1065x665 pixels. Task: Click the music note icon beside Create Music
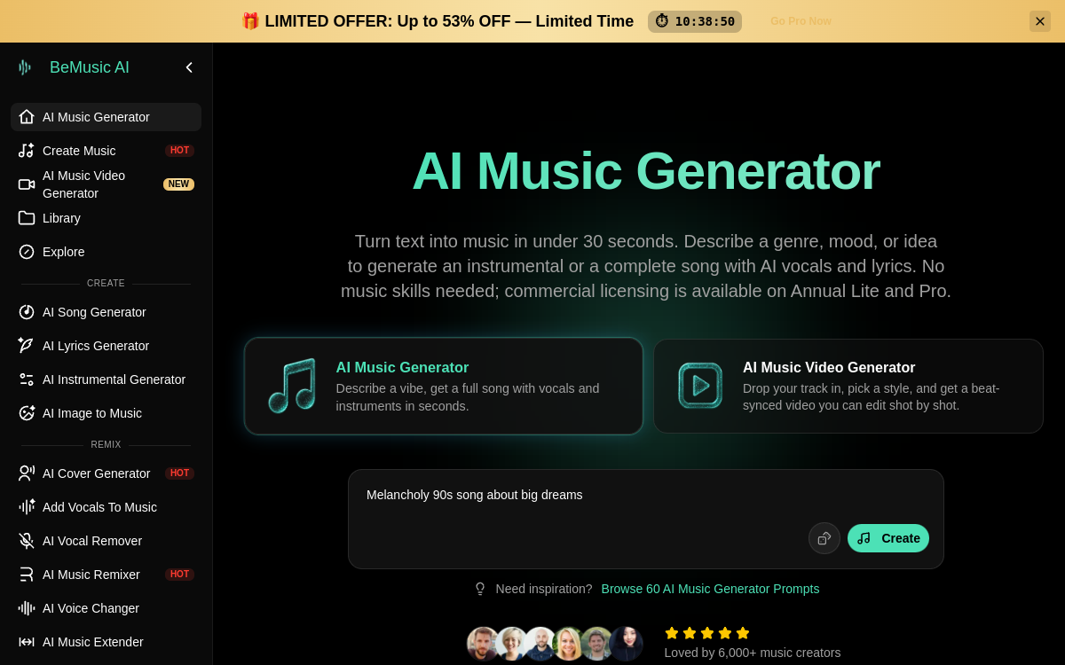[27, 151]
